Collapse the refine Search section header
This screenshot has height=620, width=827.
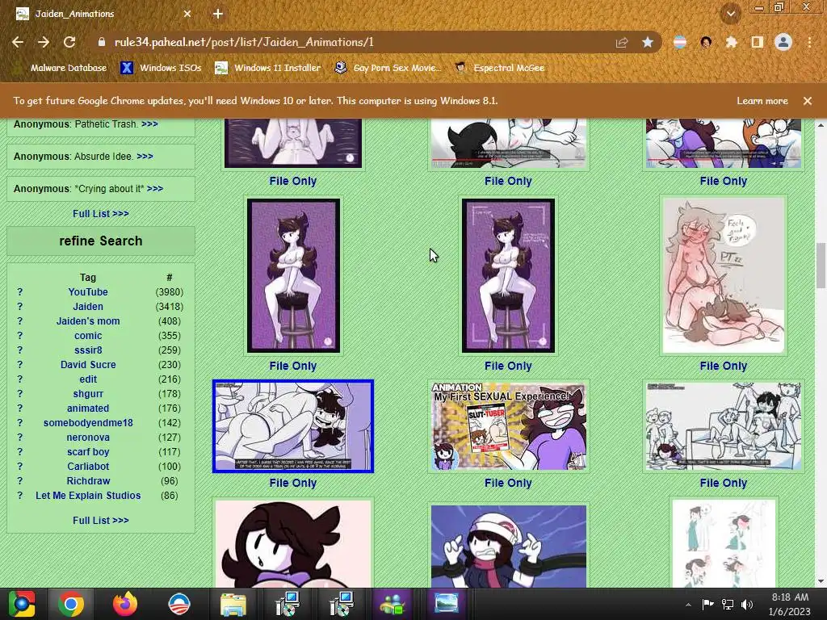click(x=101, y=241)
